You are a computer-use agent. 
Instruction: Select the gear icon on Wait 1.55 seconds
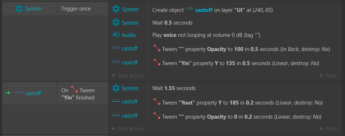(x=116, y=88)
